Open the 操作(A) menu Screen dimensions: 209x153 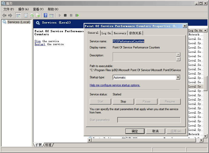tap(23, 9)
